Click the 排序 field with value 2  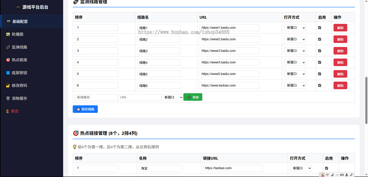click(96, 39)
